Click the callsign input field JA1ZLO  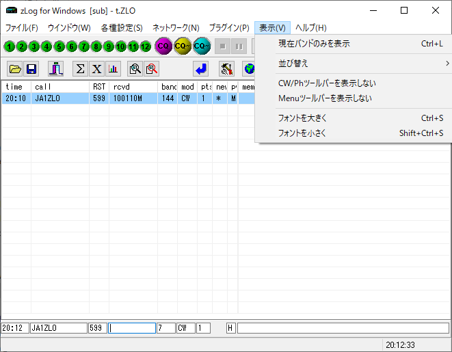[59, 328]
